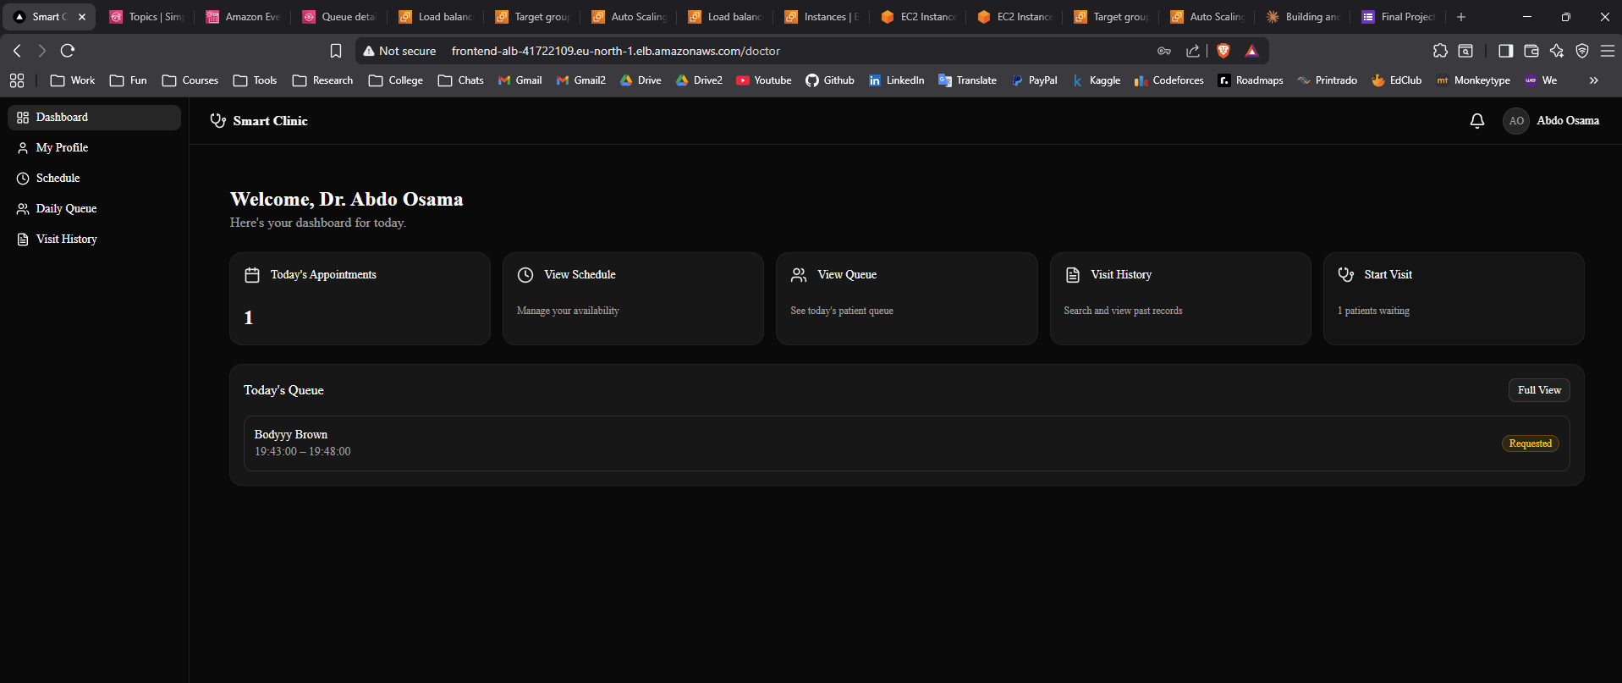This screenshot has height=683, width=1622.
Task: Select Bodyyy Brown queue entry
Action: click(906, 443)
